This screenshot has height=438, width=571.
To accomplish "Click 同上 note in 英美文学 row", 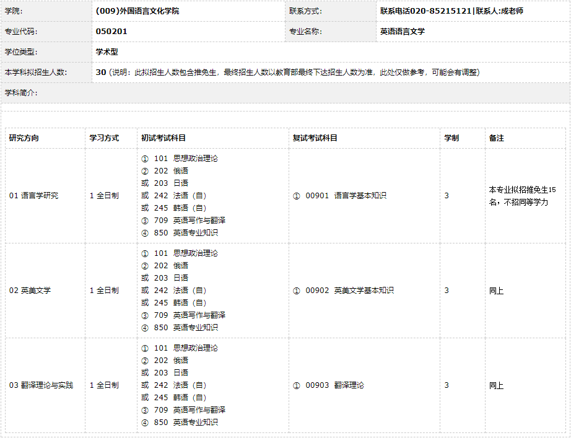I will 496,291.
